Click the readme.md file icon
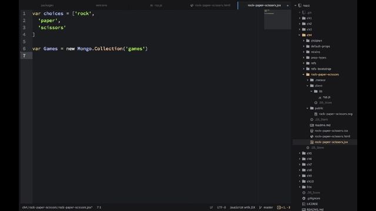 [312, 125]
